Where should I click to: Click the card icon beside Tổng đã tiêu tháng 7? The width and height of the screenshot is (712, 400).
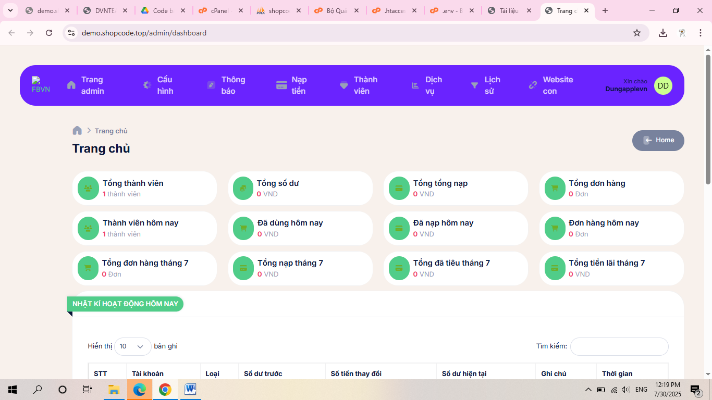click(399, 268)
